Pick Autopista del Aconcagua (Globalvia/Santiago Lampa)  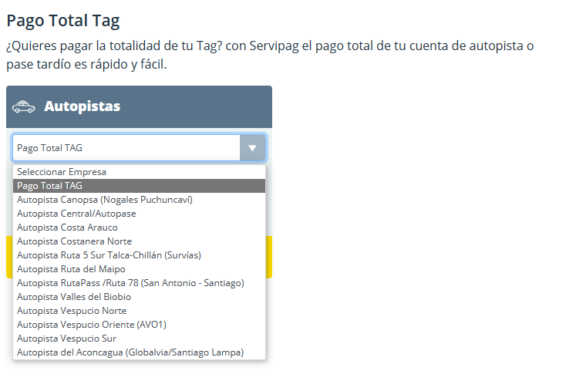click(x=130, y=352)
